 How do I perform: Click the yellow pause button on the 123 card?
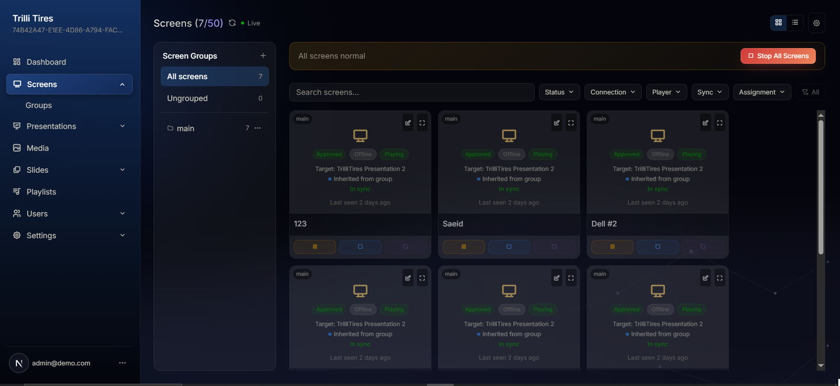[x=315, y=246]
